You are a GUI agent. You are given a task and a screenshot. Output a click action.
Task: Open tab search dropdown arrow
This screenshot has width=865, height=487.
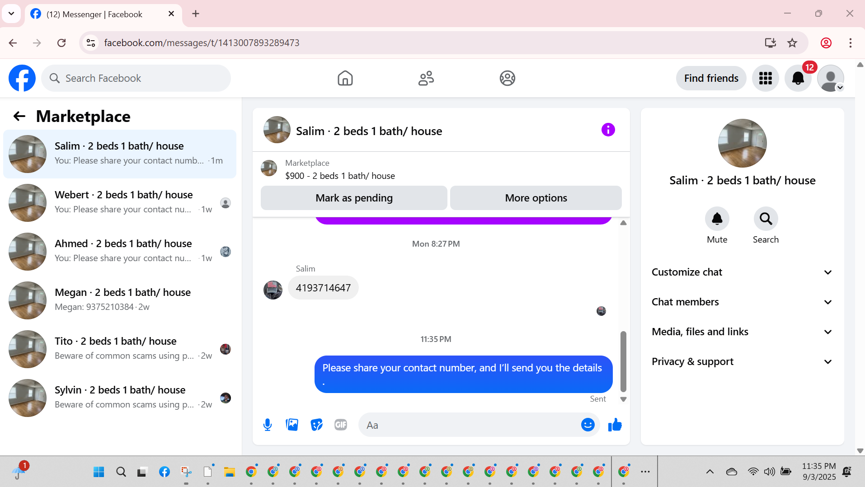click(x=11, y=14)
